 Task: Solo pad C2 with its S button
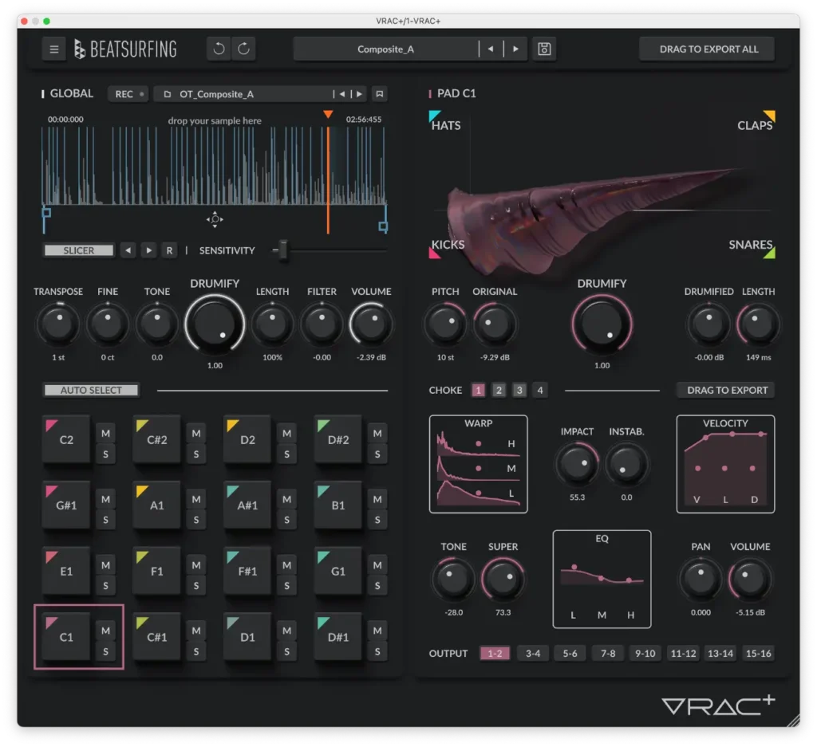point(106,454)
